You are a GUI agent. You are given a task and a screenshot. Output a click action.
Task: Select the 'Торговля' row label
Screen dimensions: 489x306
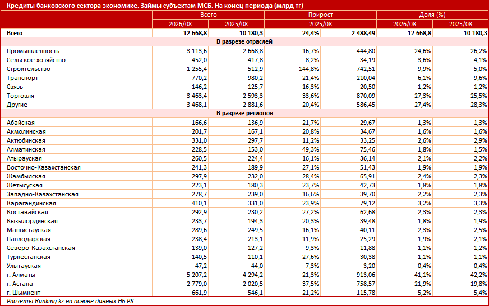[x=20, y=96]
